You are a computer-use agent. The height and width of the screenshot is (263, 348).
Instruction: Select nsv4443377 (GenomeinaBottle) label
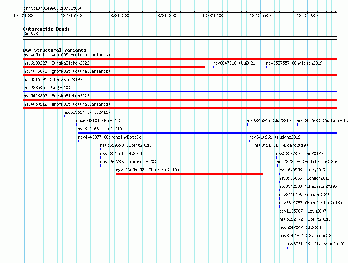tap(111, 137)
